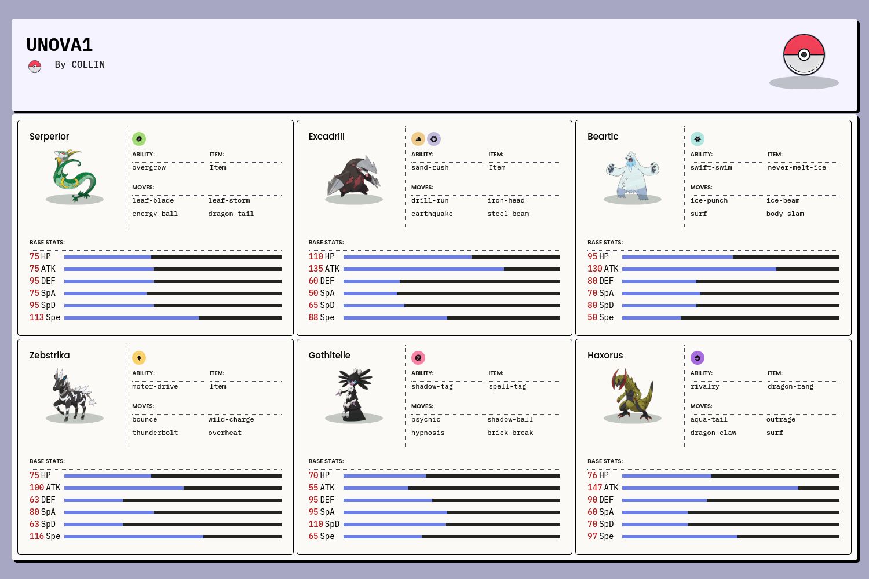Viewport: 869px width, 579px height.
Task: Select the Serperior sprite image
Action: click(75, 176)
